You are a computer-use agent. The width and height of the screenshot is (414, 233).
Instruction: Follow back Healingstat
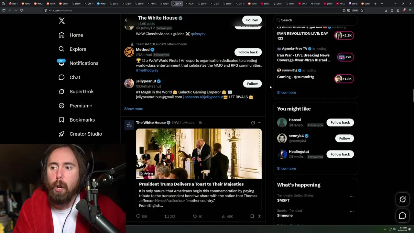340,154
